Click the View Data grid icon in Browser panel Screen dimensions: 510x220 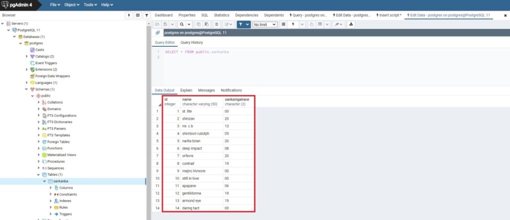coord(138,15)
